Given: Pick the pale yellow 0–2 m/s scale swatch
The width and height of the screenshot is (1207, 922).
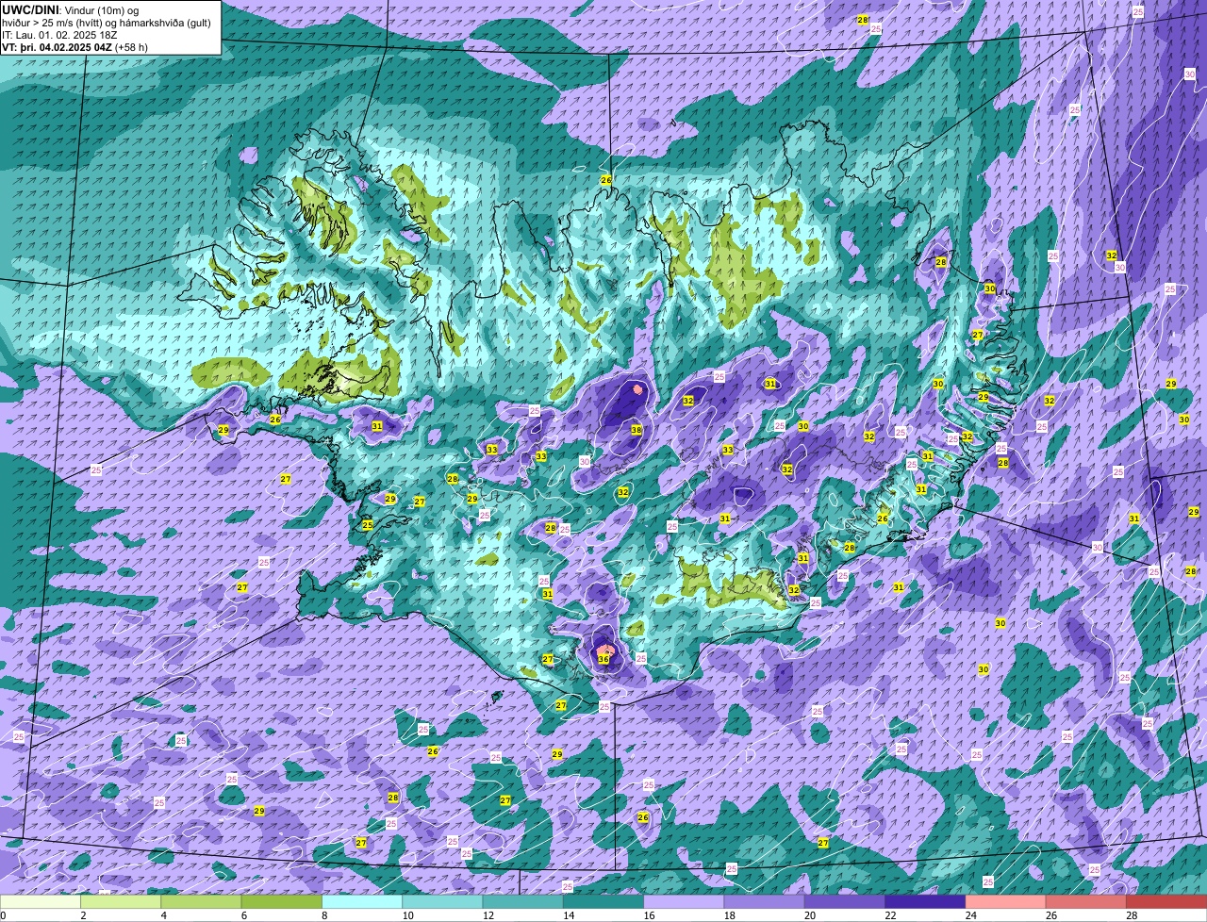Looking at the screenshot, I should coord(41,902).
